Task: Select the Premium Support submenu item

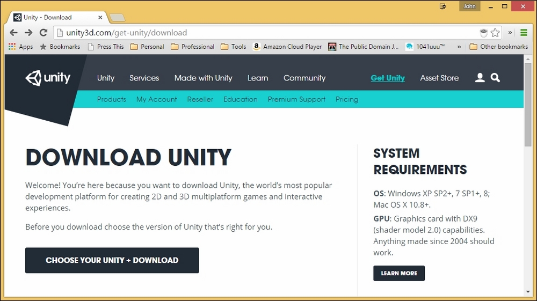Action: 296,99
